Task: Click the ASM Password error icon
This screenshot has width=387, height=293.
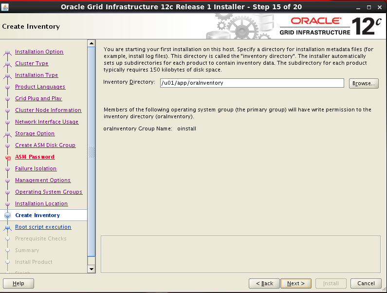Action: coord(8,158)
